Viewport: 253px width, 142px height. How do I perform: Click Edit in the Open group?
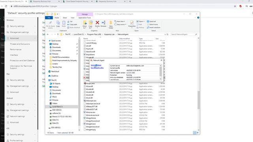tap(139, 24)
